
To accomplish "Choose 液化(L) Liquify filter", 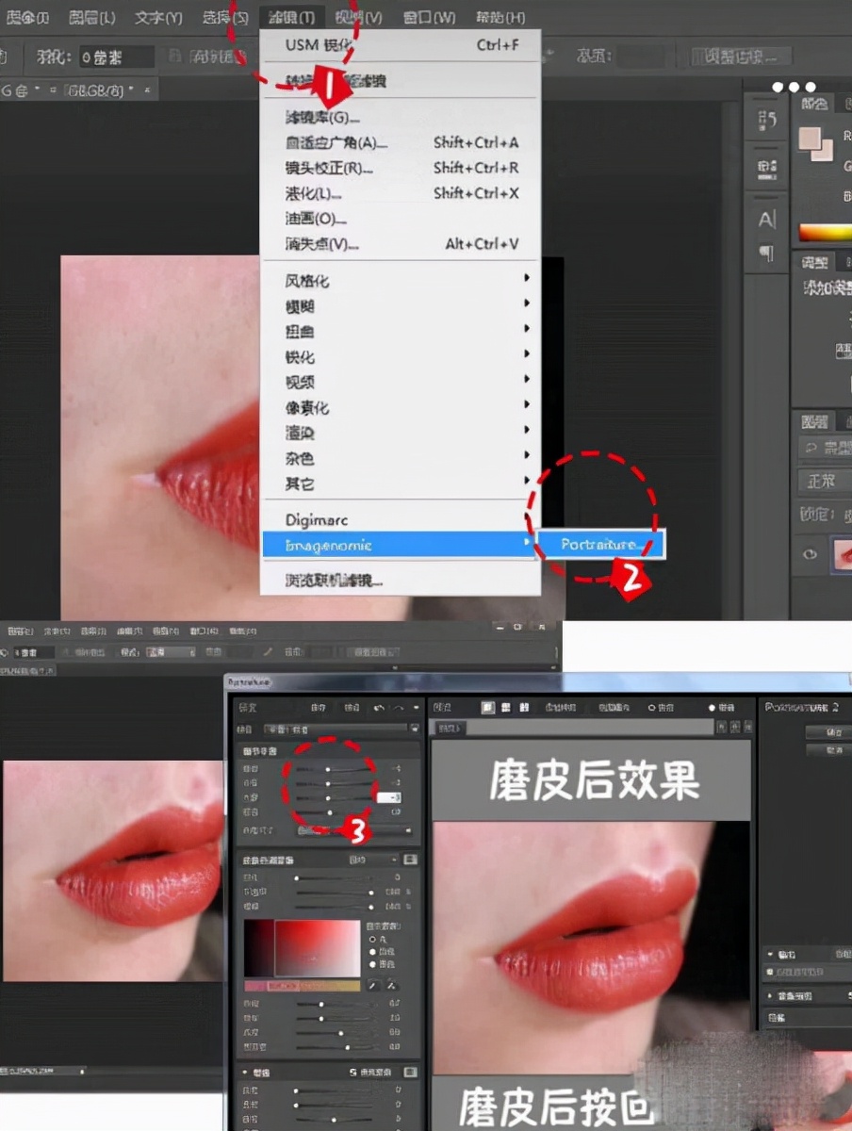I will (x=401, y=193).
